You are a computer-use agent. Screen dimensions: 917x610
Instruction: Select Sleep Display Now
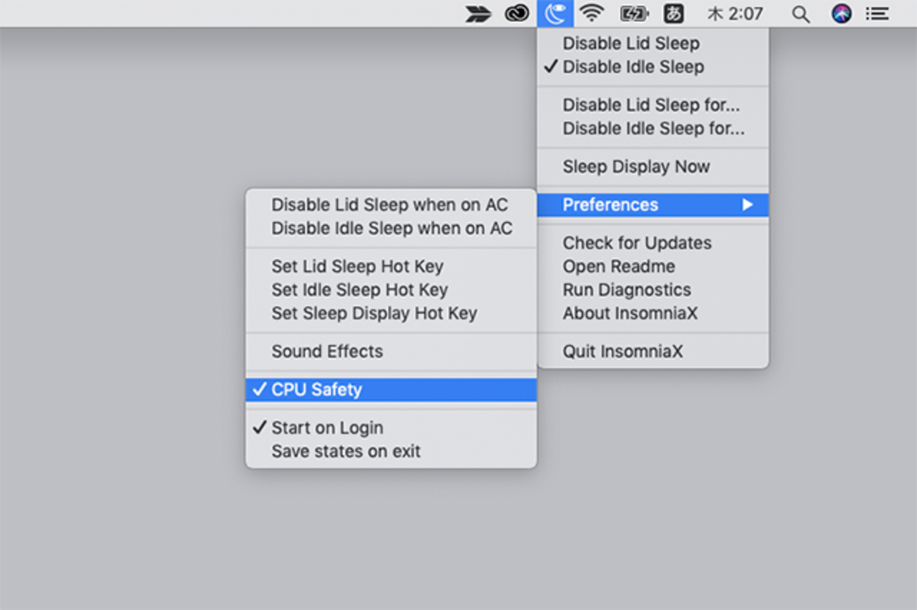[636, 166]
